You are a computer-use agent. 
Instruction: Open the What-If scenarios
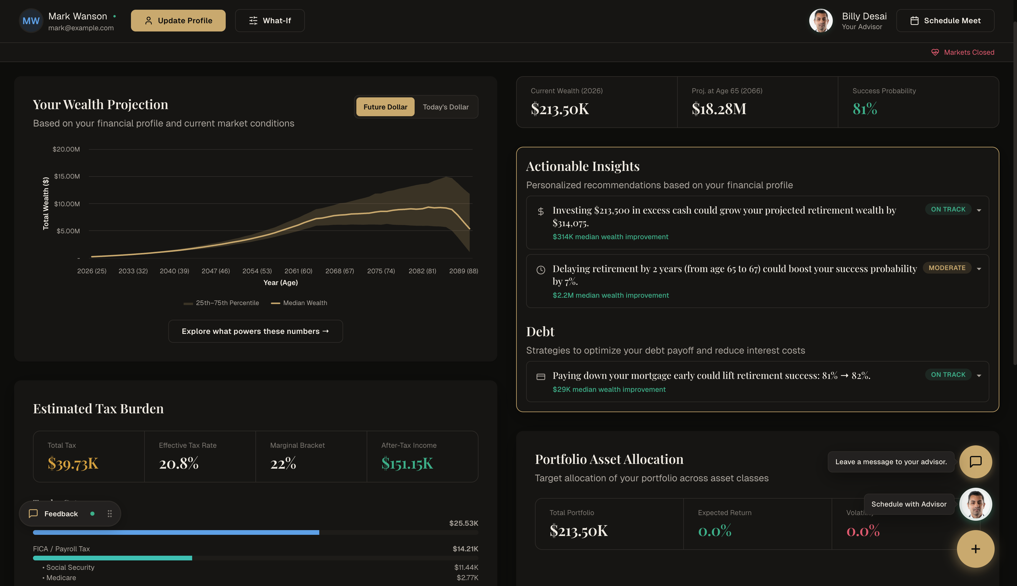tap(270, 21)
